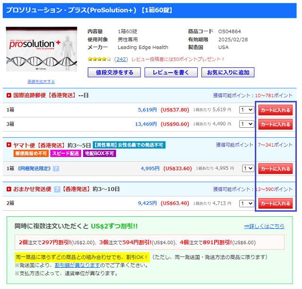The height and width of the screenshot is (289, 302).
Task: Add 3箱 13,469円 to cart
Action: click(275, 124)
